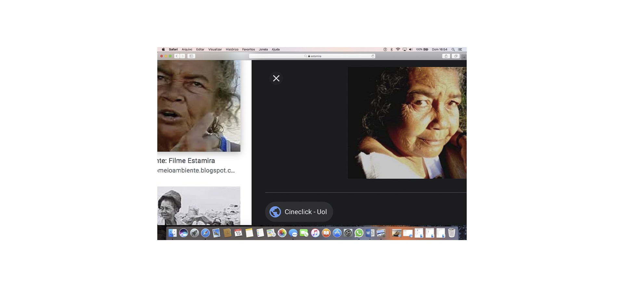
Task: Open Finder from the Dock
Action: tap(173, 233)
